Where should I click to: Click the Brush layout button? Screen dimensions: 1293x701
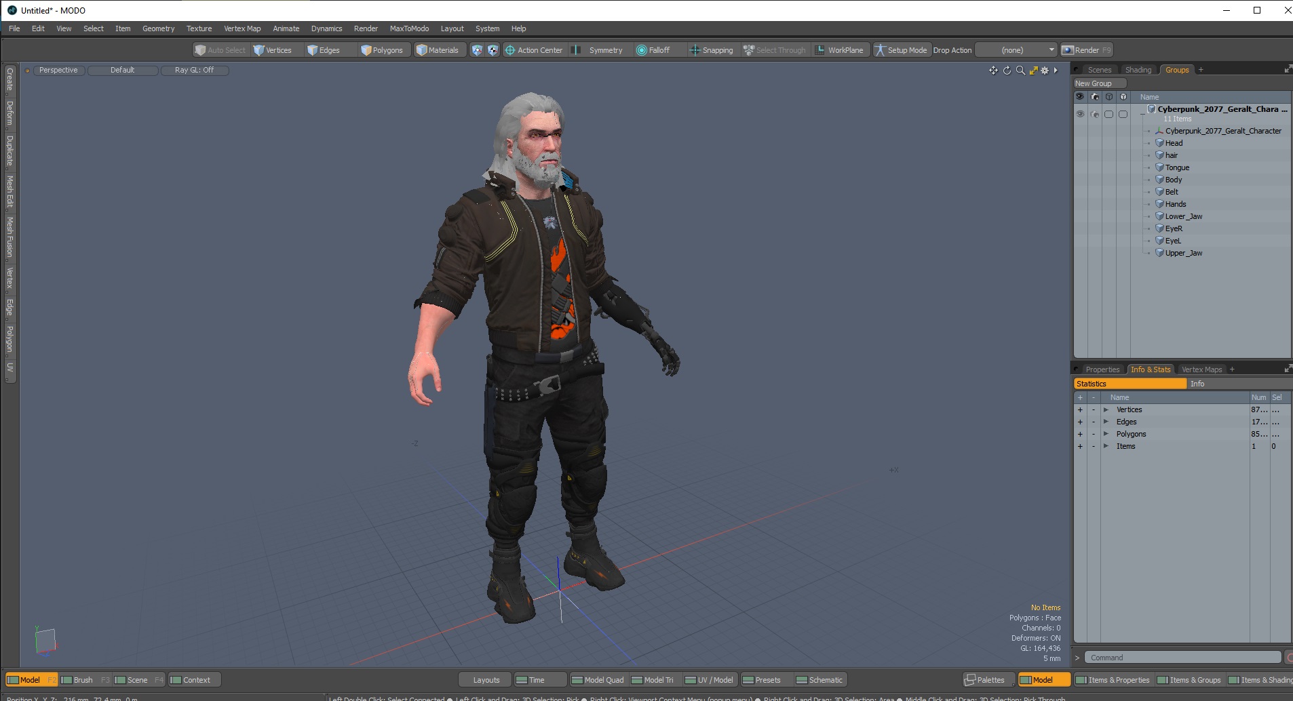point(85,680)
